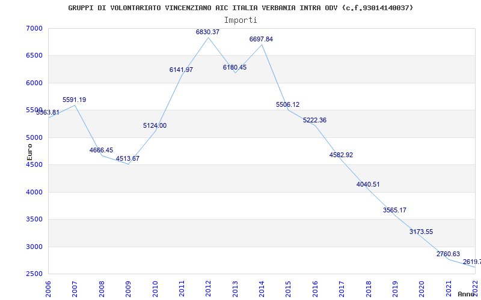Select the 4666.45 data label
The width and height of the screenshot is (481, 300).
(101, 151)
